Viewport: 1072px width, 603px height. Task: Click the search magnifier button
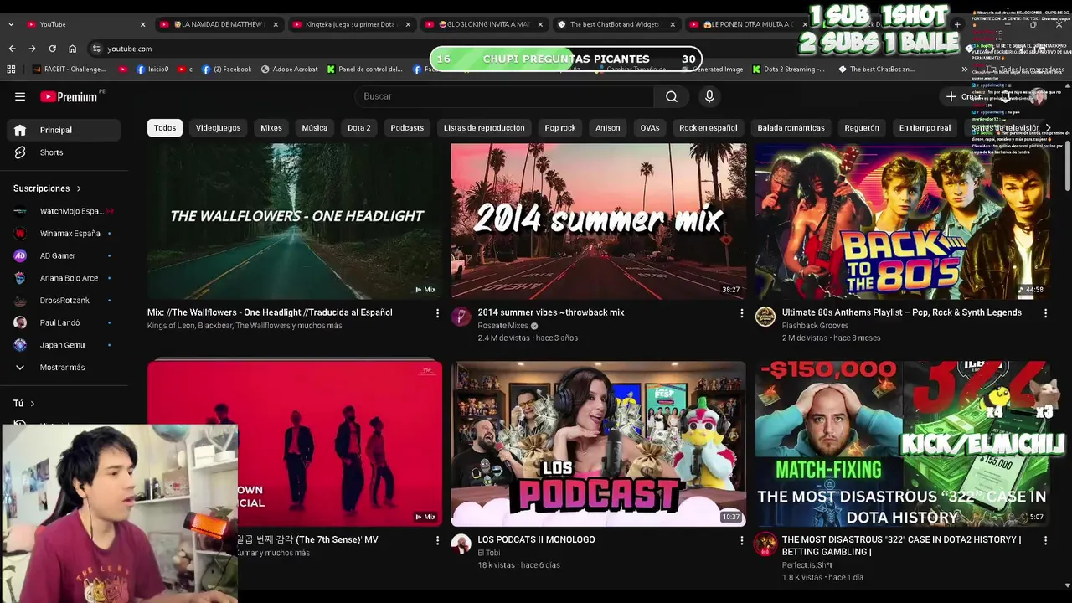coord(672,96)
